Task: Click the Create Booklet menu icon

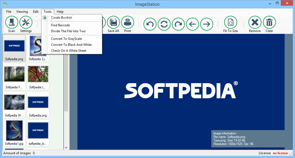Action: (45, 18)
